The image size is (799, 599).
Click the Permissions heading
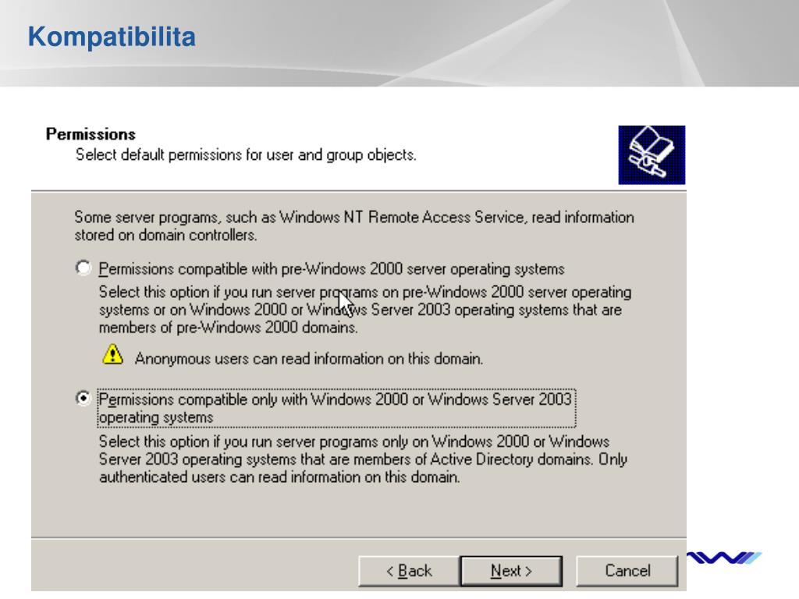[x=91, y=134]
